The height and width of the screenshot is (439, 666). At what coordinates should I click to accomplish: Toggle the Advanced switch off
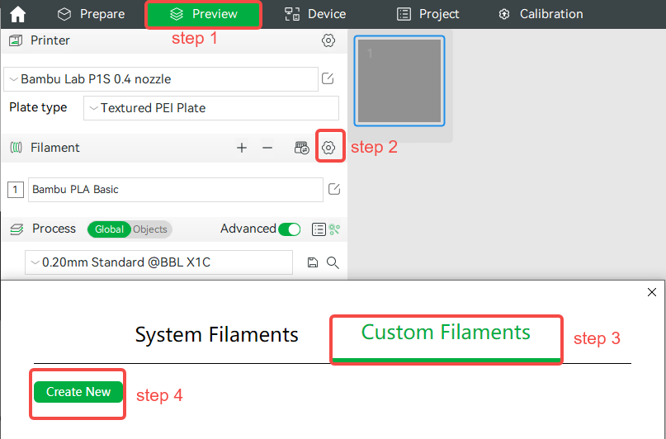290,229
